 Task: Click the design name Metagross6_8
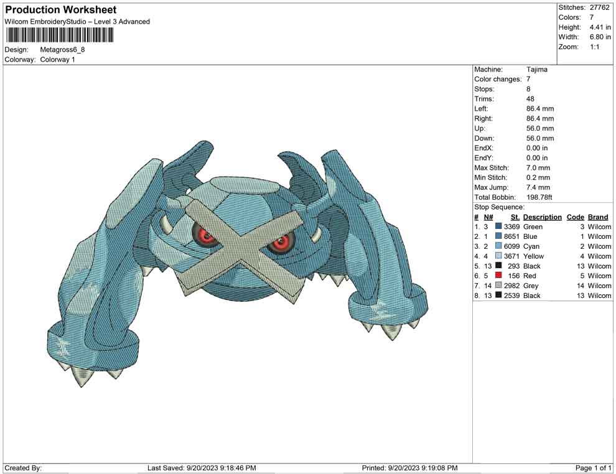(x=62, y=50)
